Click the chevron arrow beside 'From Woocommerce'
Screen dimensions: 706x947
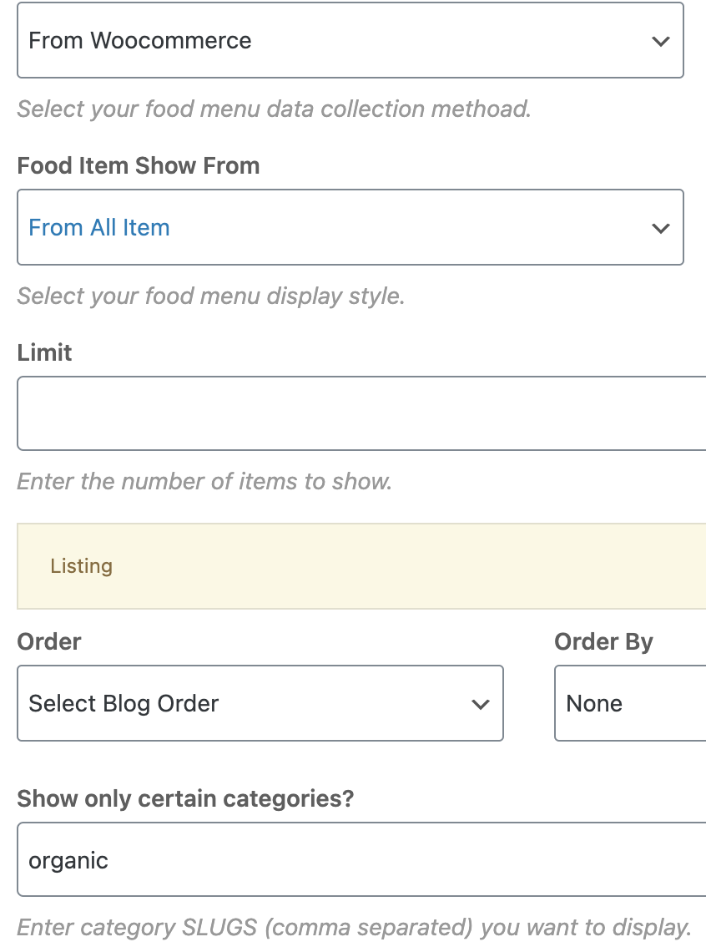[661, 42]
